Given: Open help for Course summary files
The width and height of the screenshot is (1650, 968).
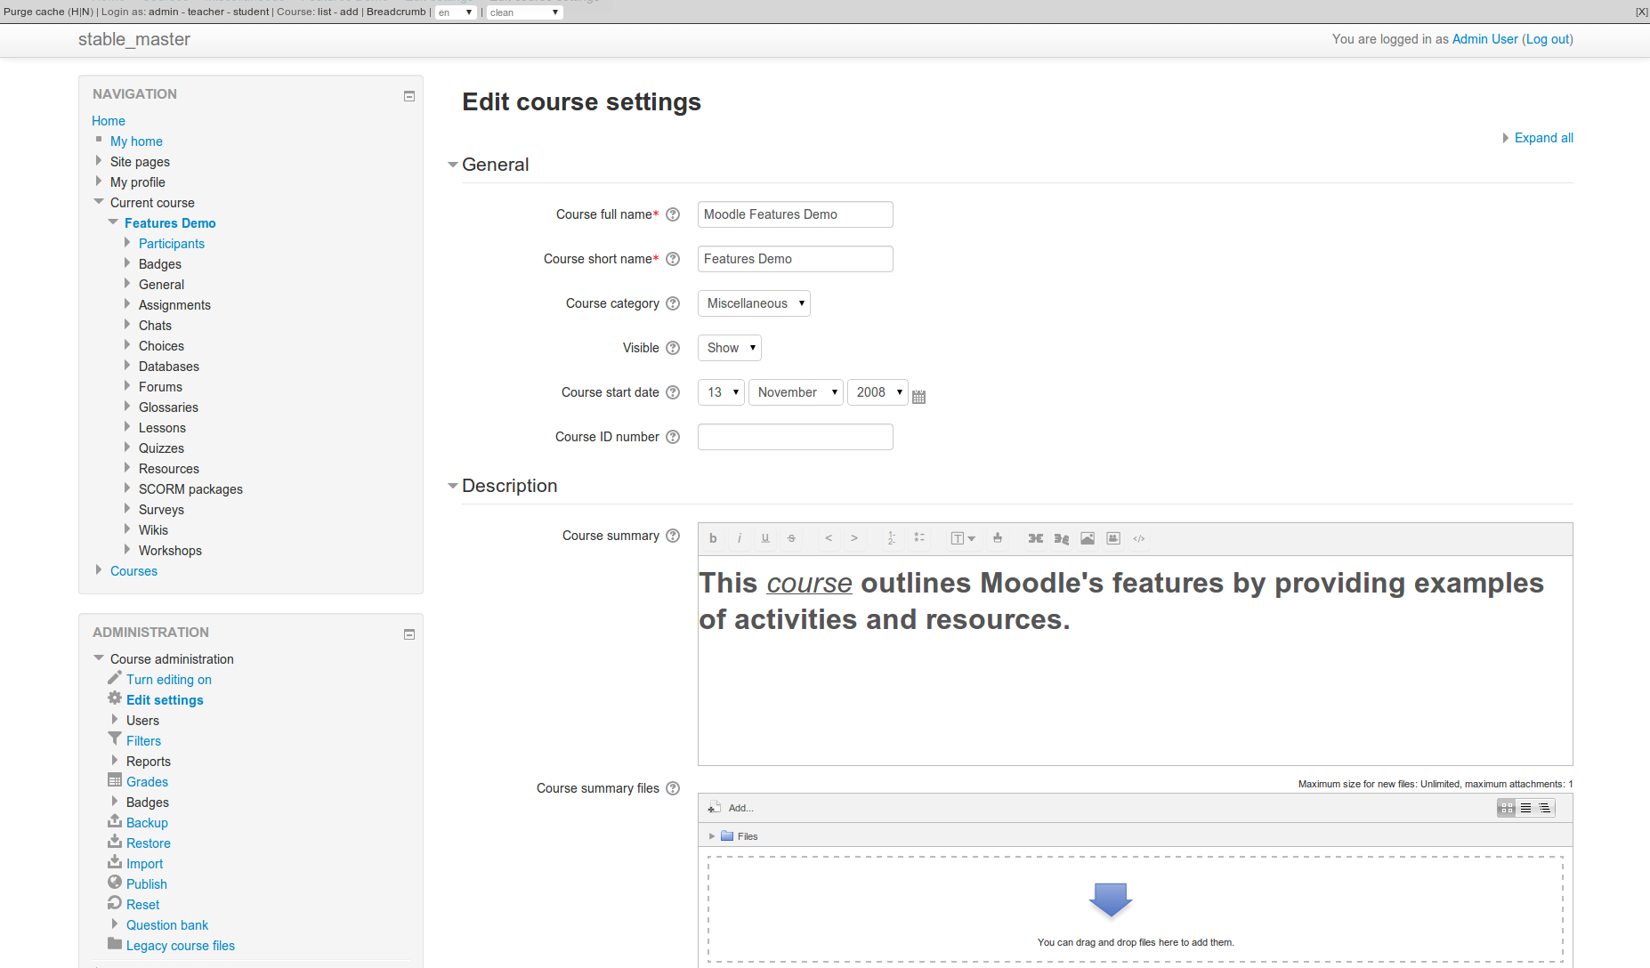Looking at the screenshot, I should pos(673,788).
